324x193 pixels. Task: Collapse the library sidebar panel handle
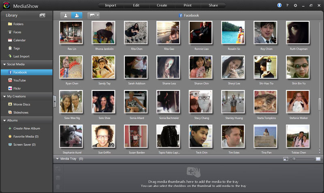point(55,102)
